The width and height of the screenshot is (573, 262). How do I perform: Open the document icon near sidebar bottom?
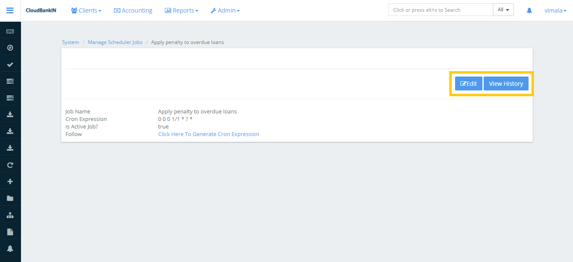click(10, 231)
